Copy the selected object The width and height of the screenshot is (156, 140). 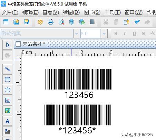coord(116,22)
